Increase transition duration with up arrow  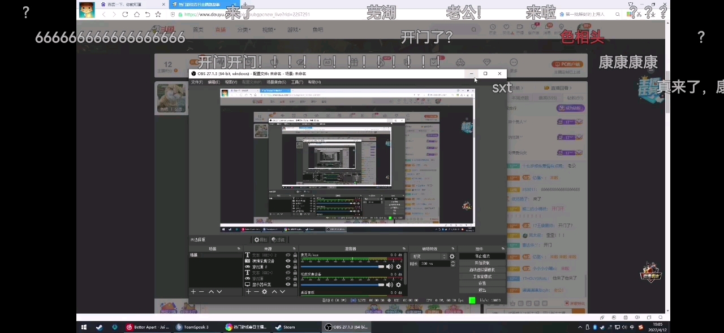pos(453,262)
